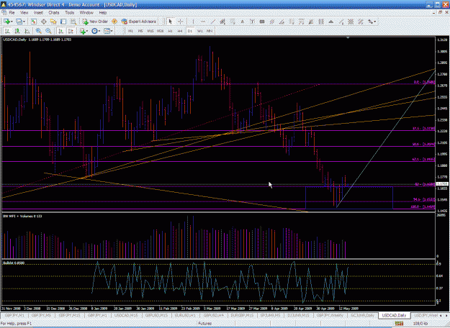450x328 pixels.
Task: Zoom out on the chart
Action: click(48, 31)
